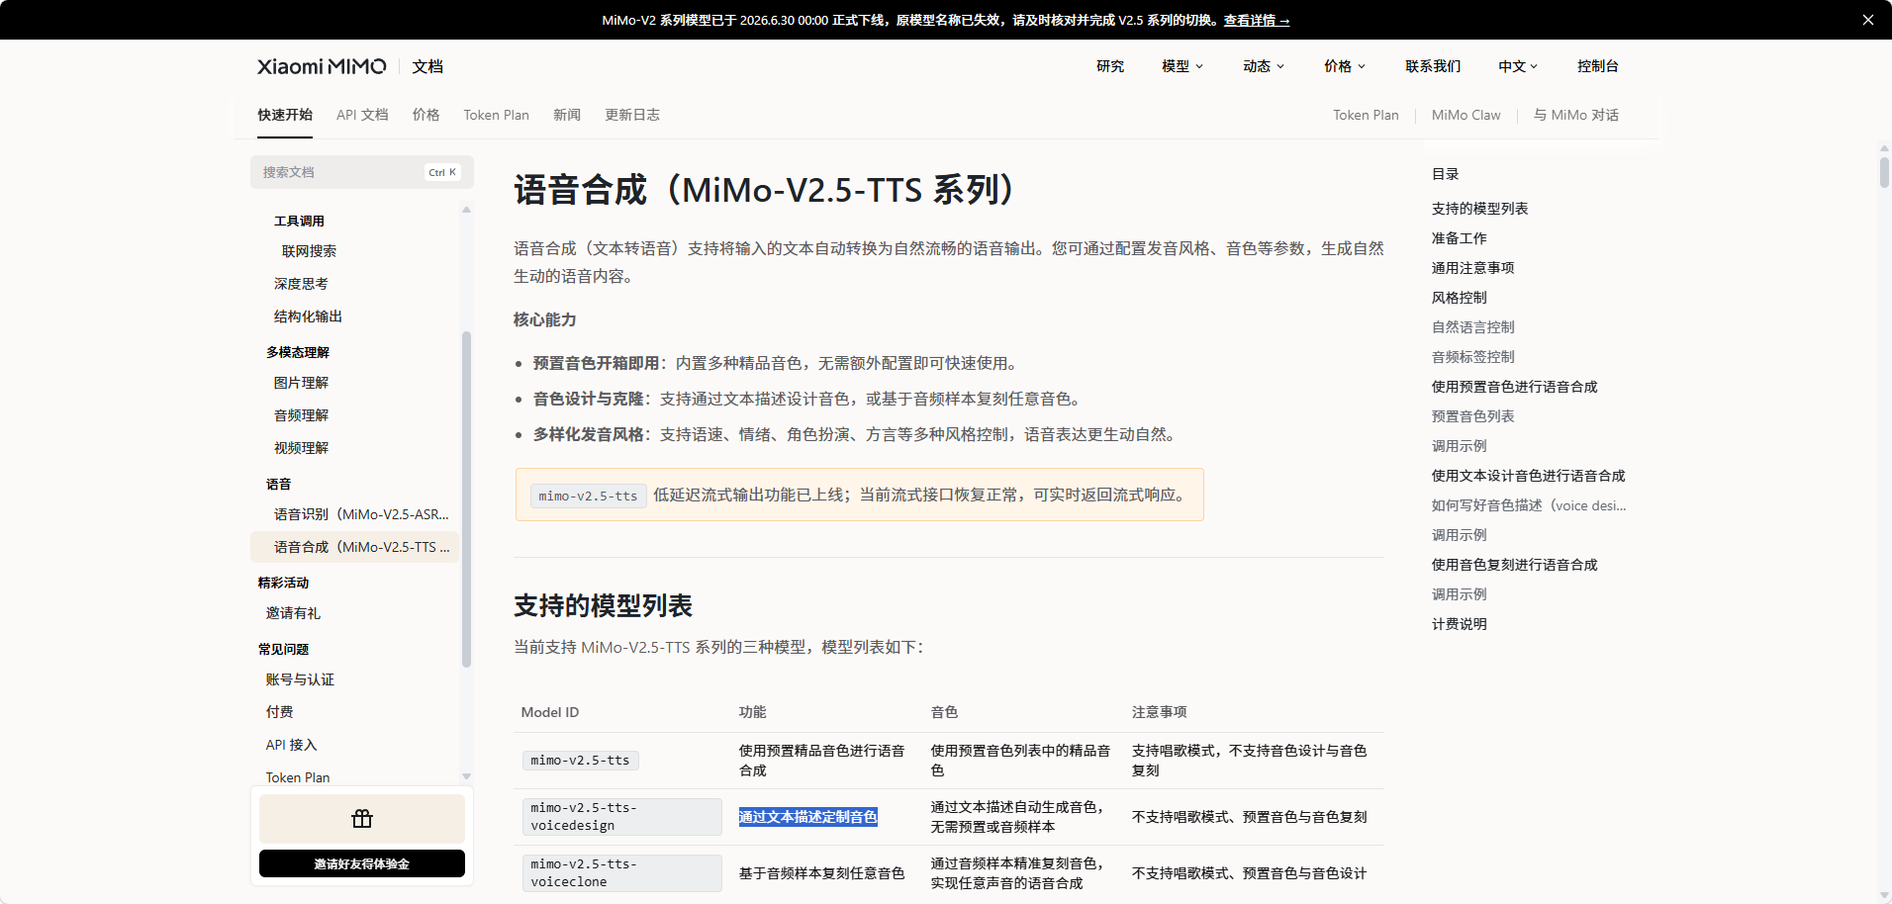Select 视频理解 in the sidebar
This screenshot has height=904, width=1892.
[301, 448]
